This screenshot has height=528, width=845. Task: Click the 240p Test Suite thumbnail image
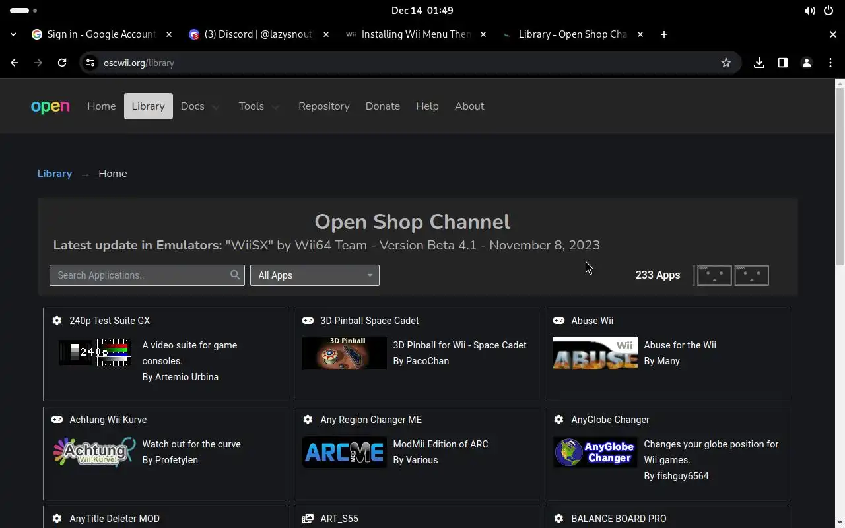[94, 353]
